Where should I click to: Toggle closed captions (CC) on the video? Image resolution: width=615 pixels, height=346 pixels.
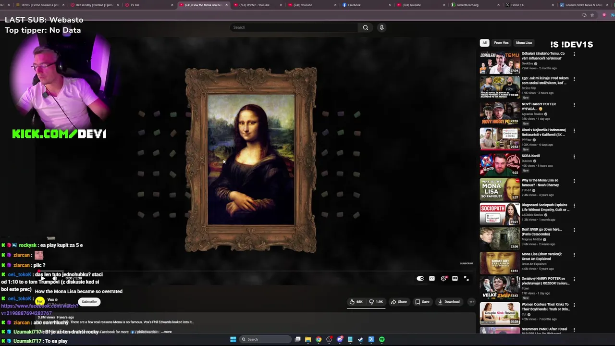pos(432,278)
